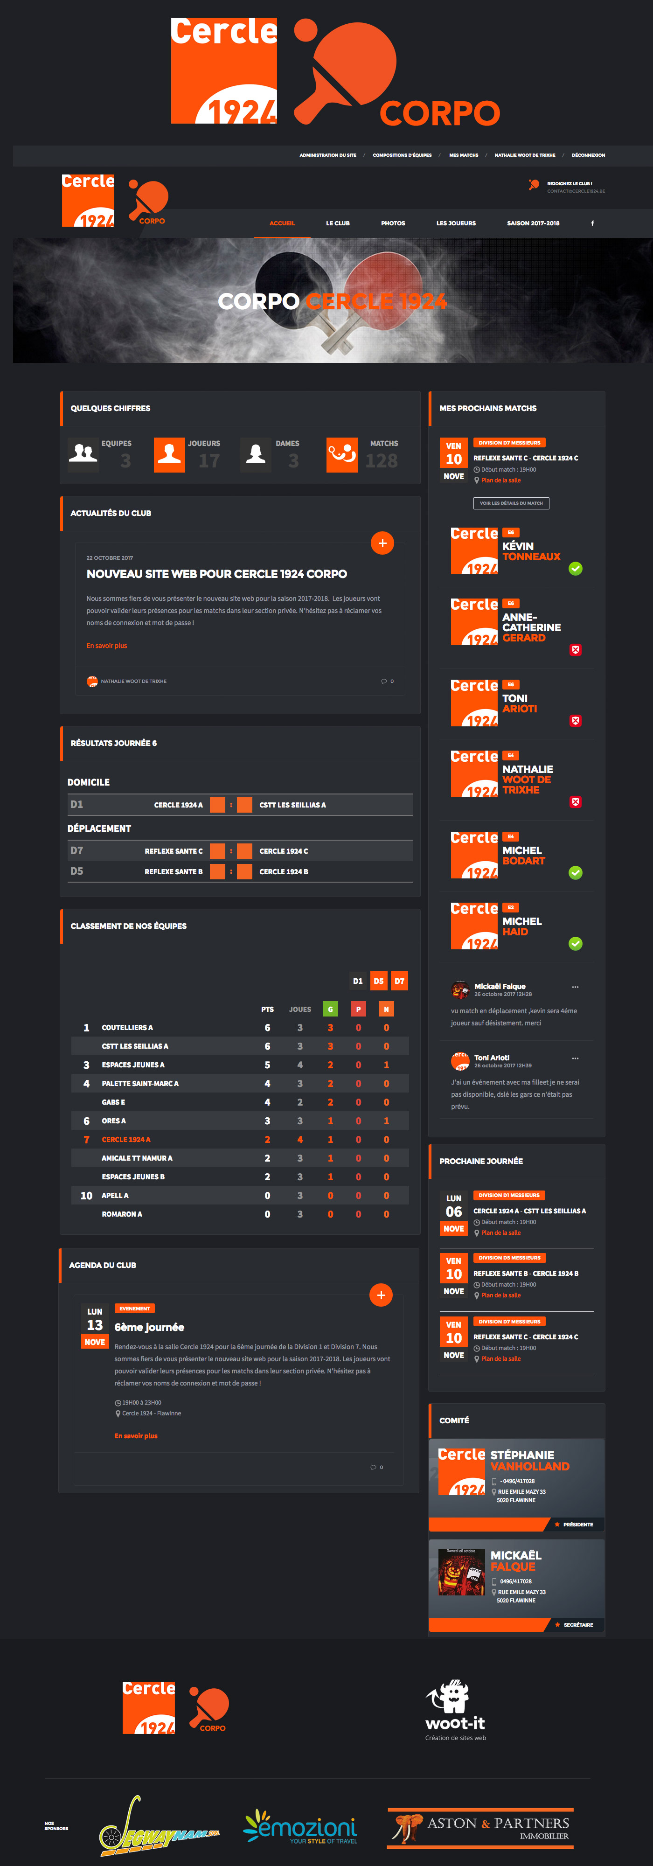Click the plus icon in Agenda du club
This screenshot has height=1866, width=653.
(x=381, y=1295)
